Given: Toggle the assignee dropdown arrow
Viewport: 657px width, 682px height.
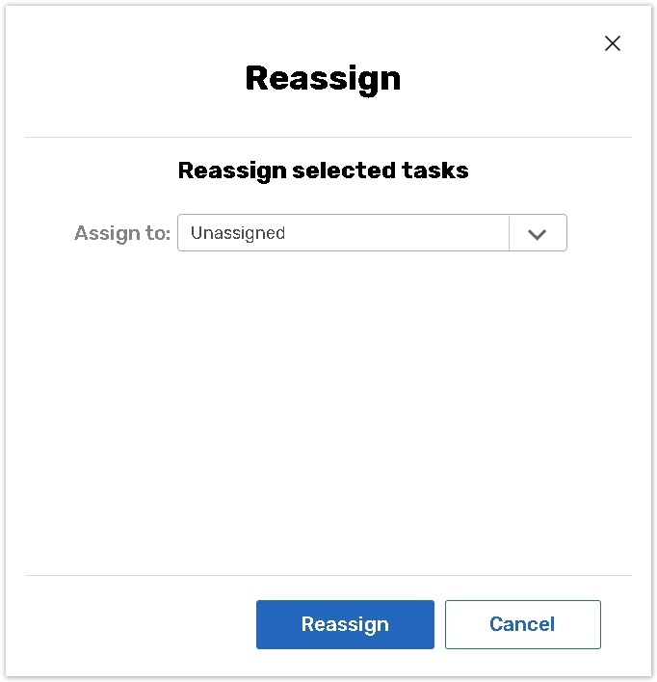Looking at the screenshot, I should (x=538, y=233).
